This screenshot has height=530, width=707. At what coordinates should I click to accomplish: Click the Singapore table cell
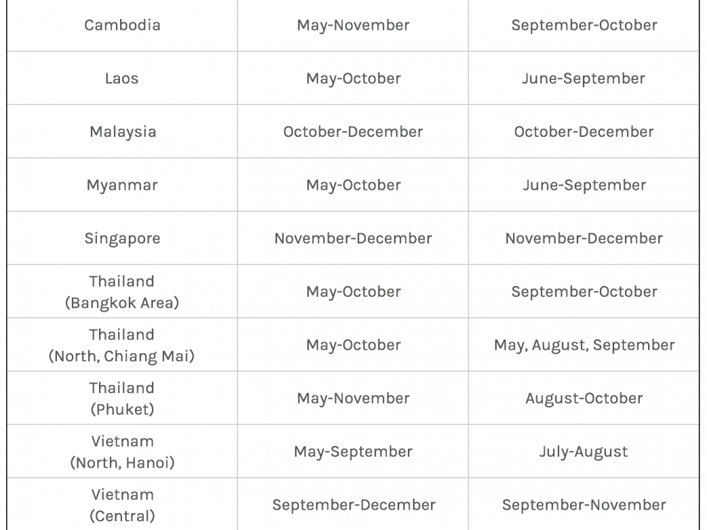[x=122, y=239]
